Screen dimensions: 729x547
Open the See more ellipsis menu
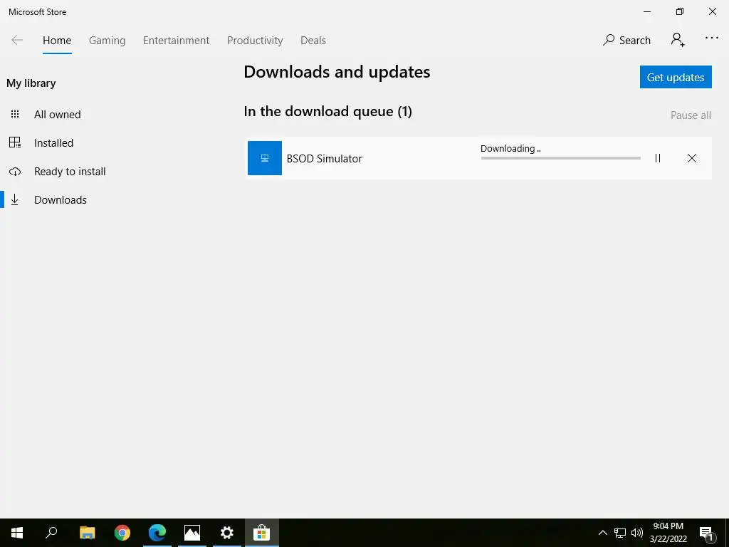pos(711,38)
